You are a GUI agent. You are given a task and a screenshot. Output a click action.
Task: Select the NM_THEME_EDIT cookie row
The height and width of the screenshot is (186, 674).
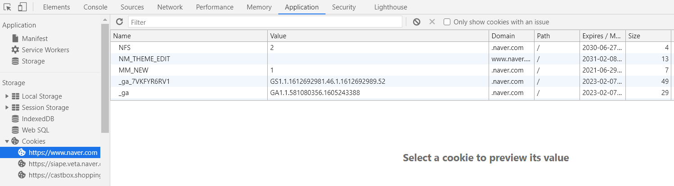(391, 59)
